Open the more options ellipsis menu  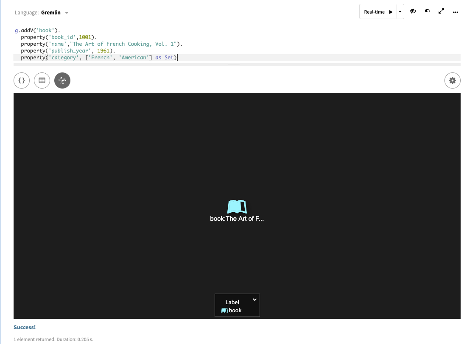pyautogui.click(x=456, y=12)
